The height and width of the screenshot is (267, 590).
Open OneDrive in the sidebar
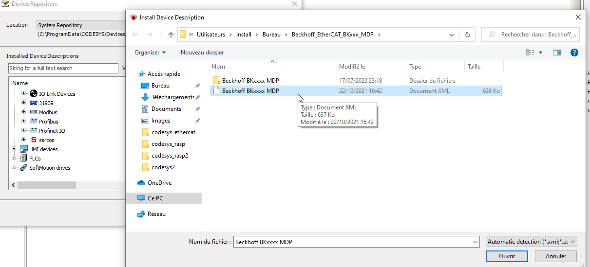[x=154, y=183]
